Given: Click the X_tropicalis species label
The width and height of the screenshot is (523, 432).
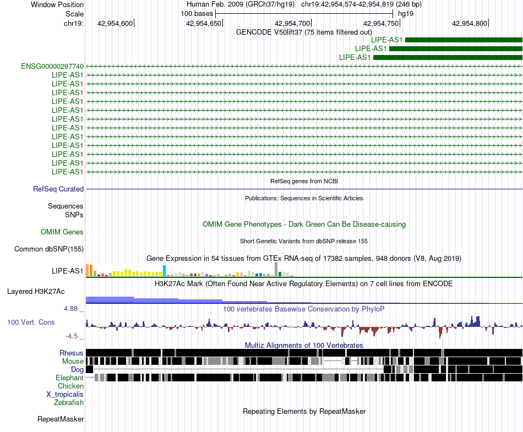Looking at the screenshot, I should pyautogui.click(x=65, y=395).
